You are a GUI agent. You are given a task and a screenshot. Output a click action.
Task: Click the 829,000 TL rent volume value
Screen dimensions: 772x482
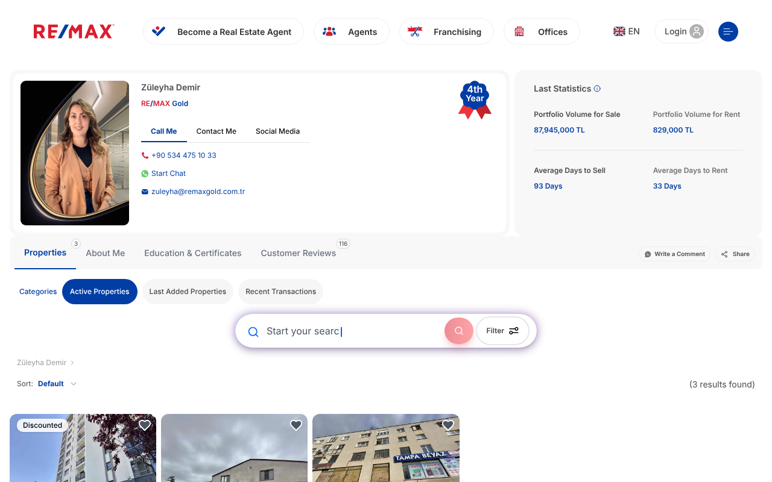click(x=673, y=130)
